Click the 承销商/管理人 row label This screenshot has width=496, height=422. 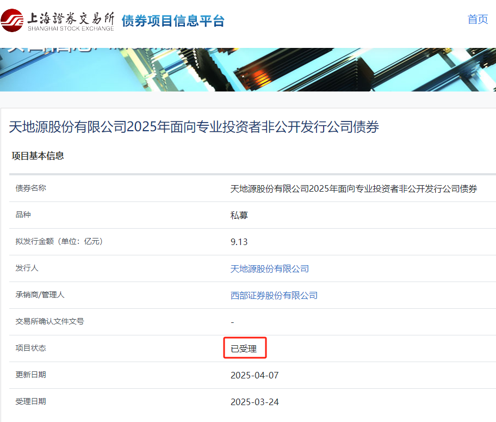click(x=40, y=295)
